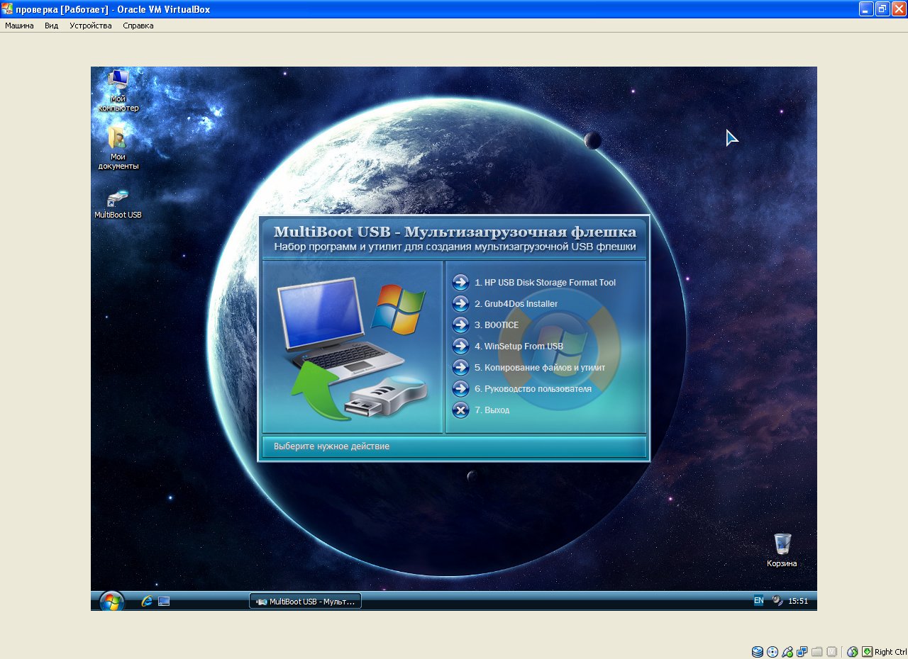Click the tray icon next to the clock
908x659 pixels.
click(x=777, y=601)
